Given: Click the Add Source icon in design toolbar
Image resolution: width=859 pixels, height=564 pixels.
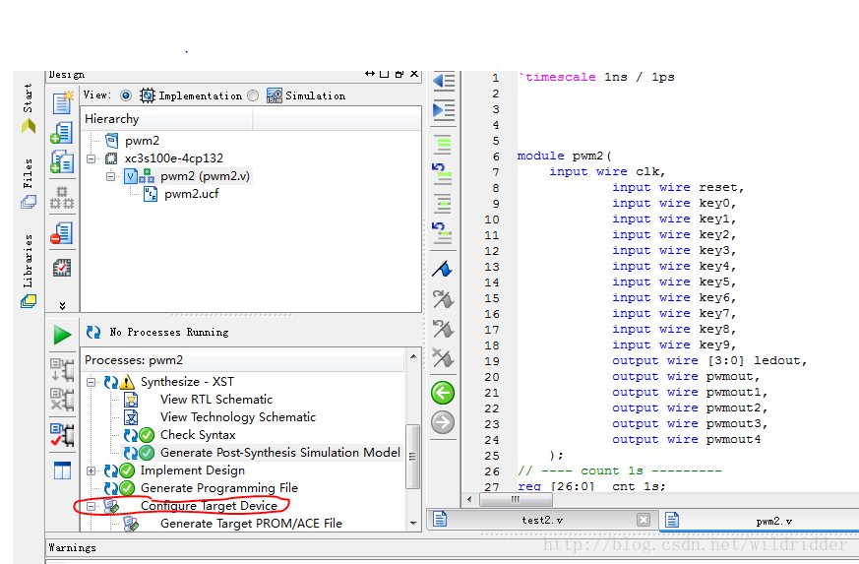Looking at the screenshot, I should (62, 133).
